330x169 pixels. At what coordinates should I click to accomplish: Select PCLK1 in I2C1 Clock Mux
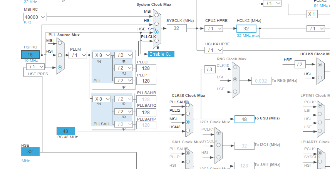[x=218, y=133]
